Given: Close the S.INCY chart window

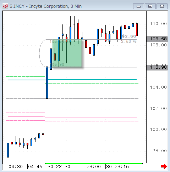Looking at the screenshot, I should tap(162, 6).
